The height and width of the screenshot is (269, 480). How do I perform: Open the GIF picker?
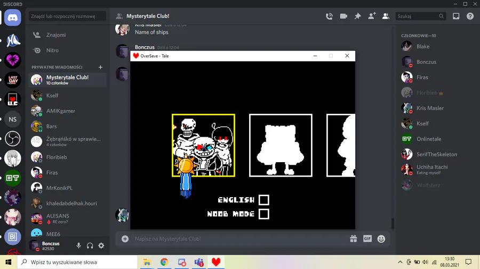[x=367, y=239]
